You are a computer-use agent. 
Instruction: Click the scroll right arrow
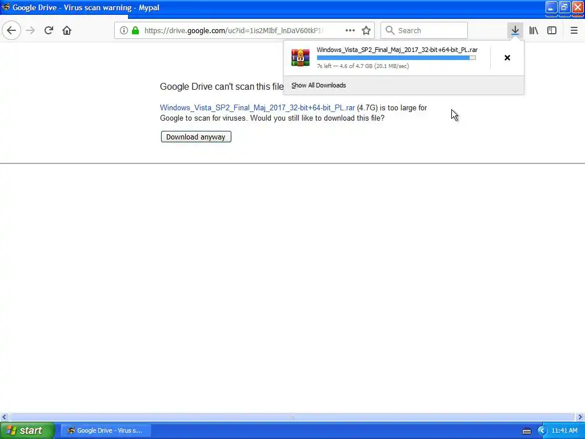[580, 417]
